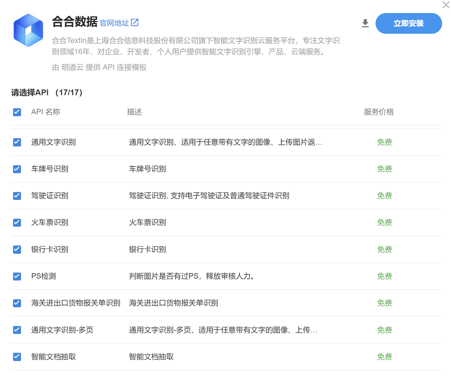451x376 pixels.
Task: Click the truncated 通用文字识别-多页 description text
Action: point(223,330)
